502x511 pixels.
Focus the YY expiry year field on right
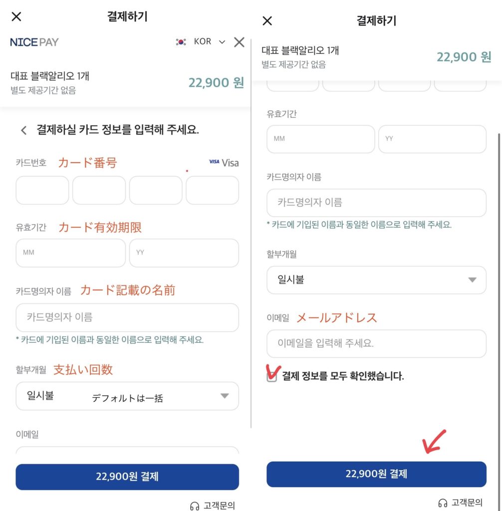point(432,139)
